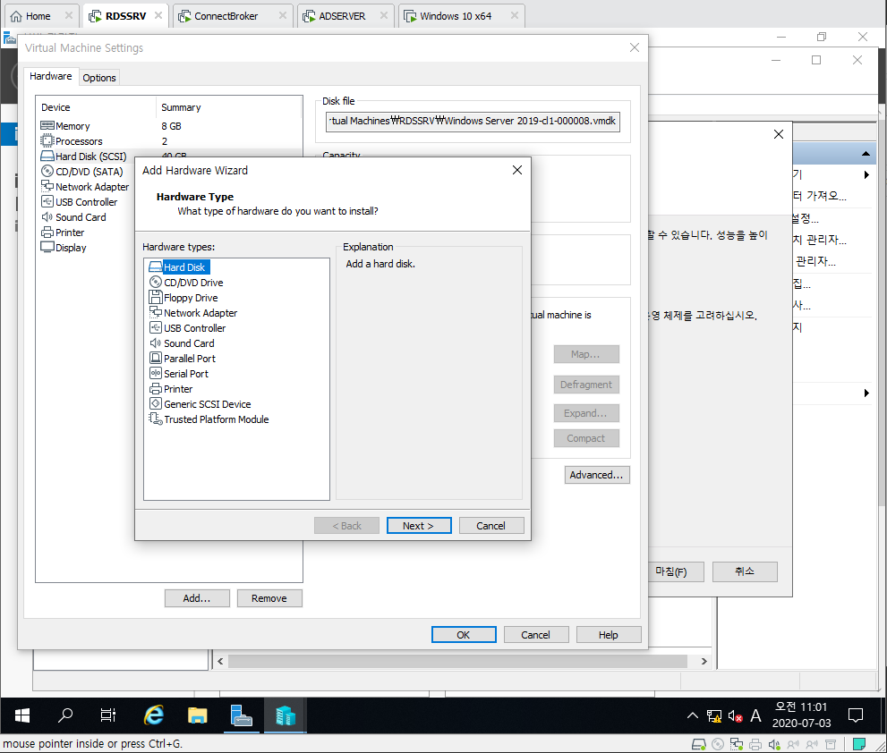
Task: Show hidden tray icons chevron
Action: (693, 715)
